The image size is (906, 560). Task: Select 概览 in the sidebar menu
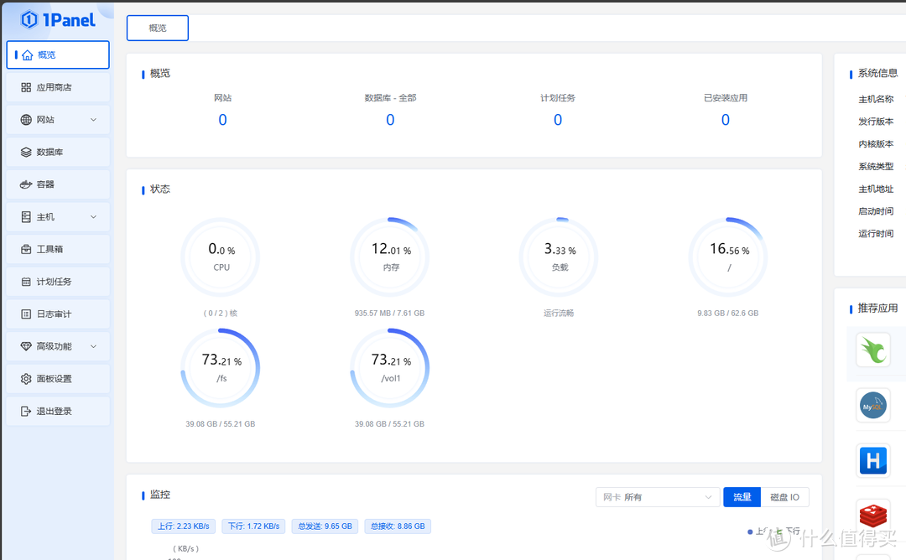coord(58,54)
